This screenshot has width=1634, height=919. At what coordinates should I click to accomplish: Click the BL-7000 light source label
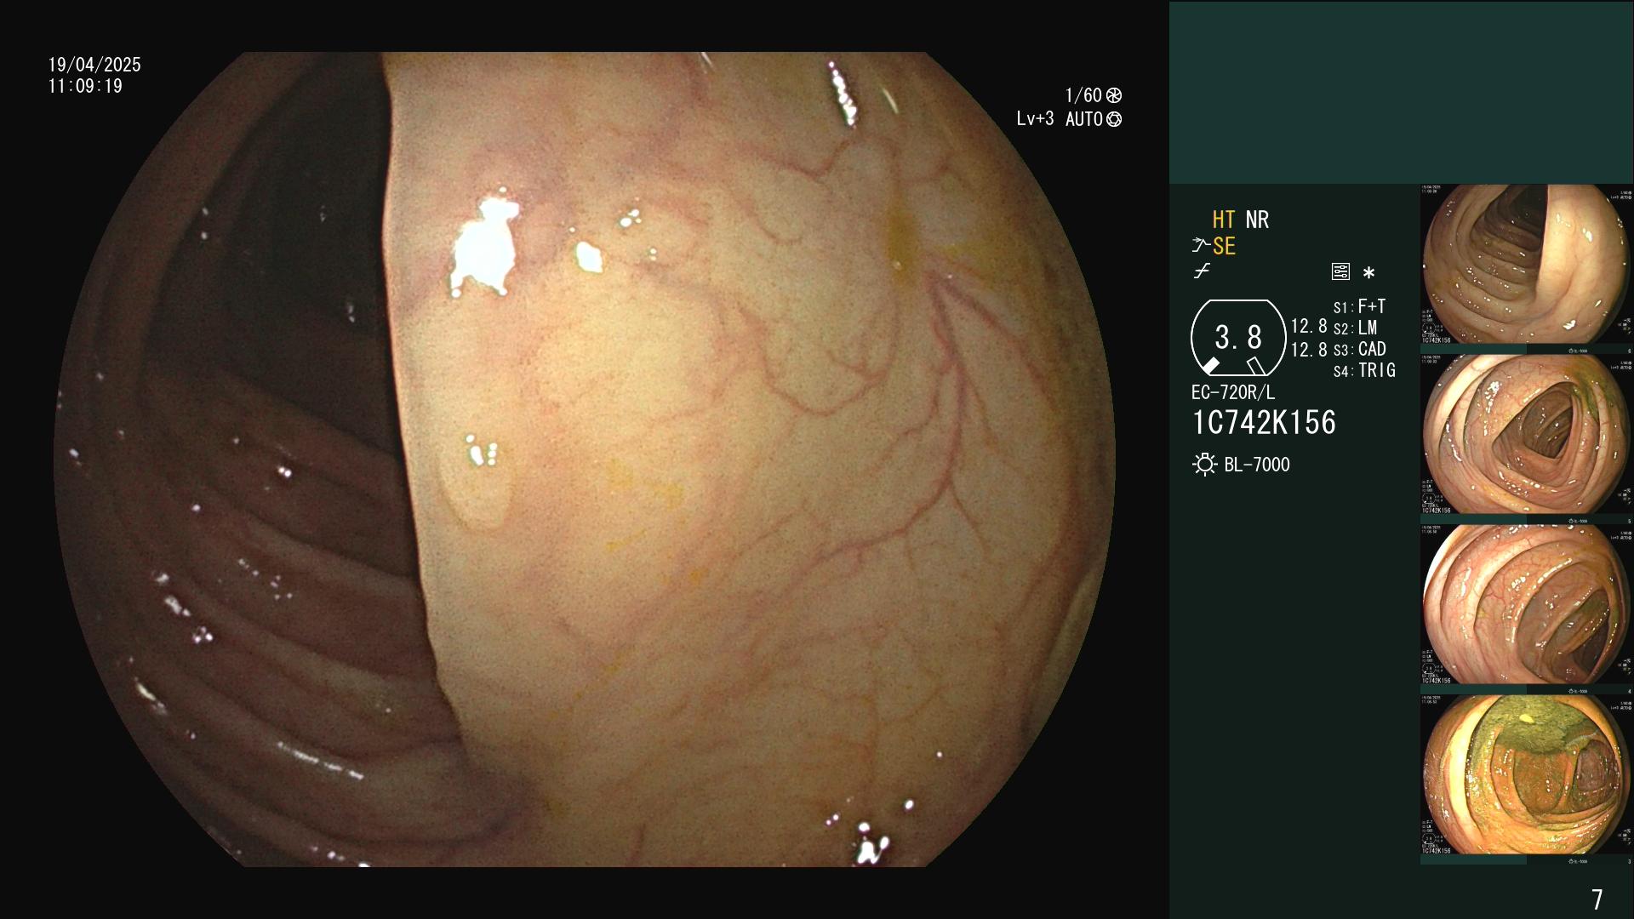[x=1257, y=465]
